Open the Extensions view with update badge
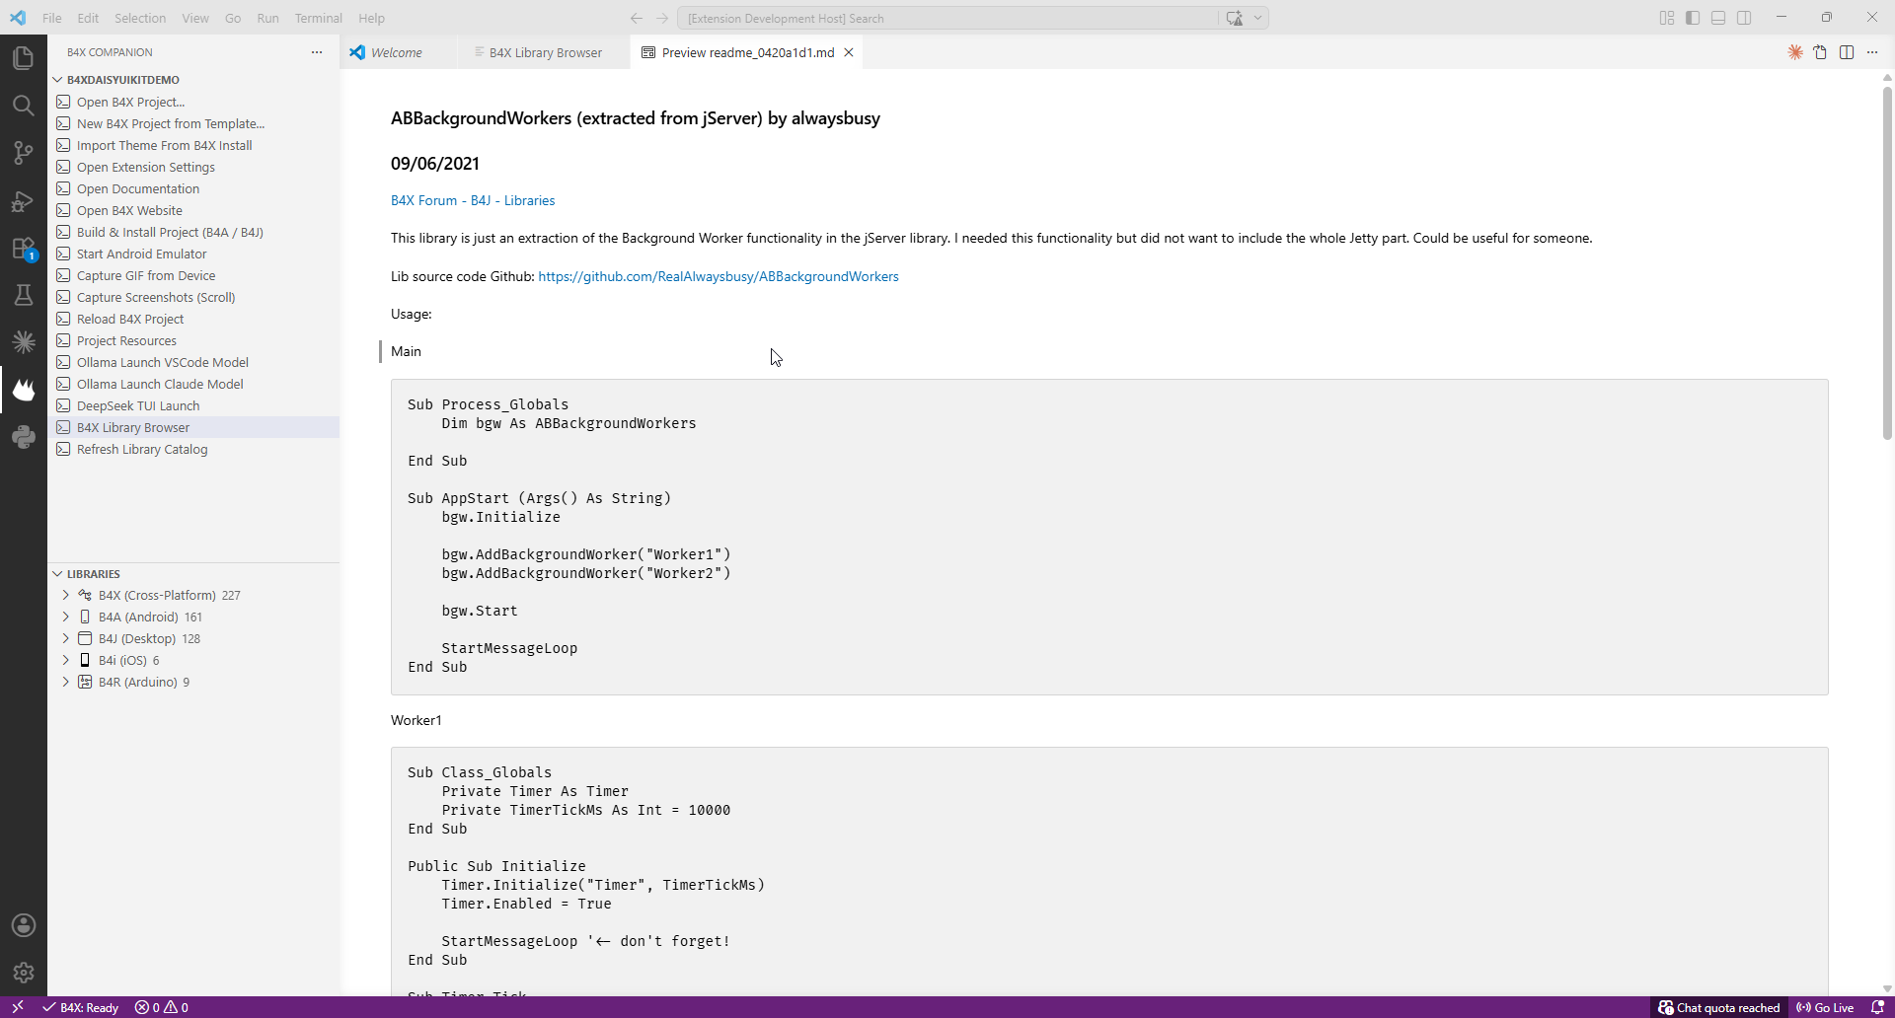1895x1018 pixels. click(x=24, y=248)
